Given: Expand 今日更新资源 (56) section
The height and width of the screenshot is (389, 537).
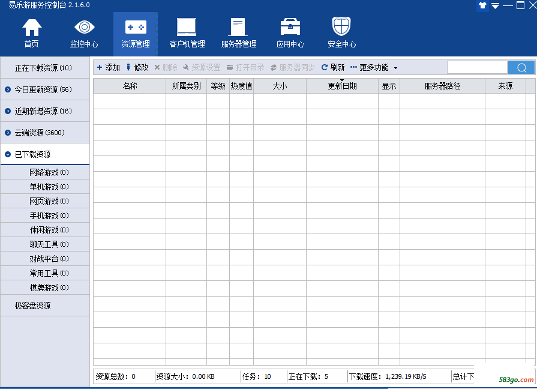Looking at the screenshot, I should tap(45, 89).
